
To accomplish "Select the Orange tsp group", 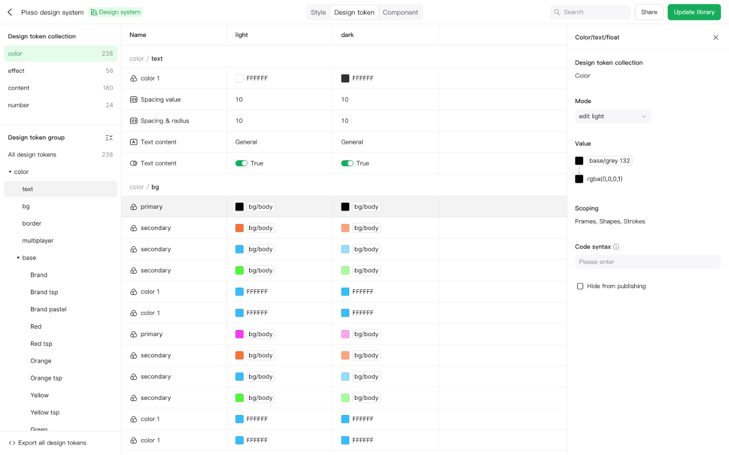I will (61, 378).
